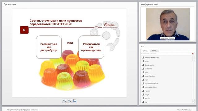Click the red slide number 6 badge
Viewport: 198px width, 111px height.
coord(24,30)
